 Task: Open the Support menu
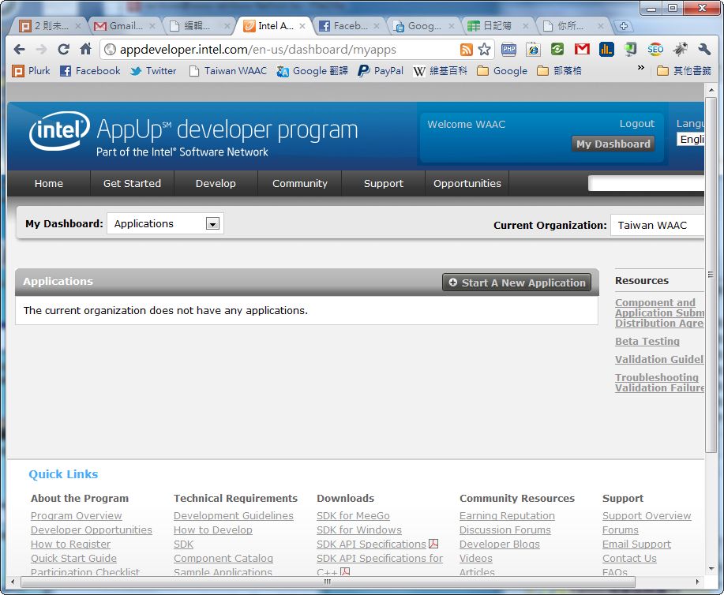pyautogui.click(x=383, y=183)
